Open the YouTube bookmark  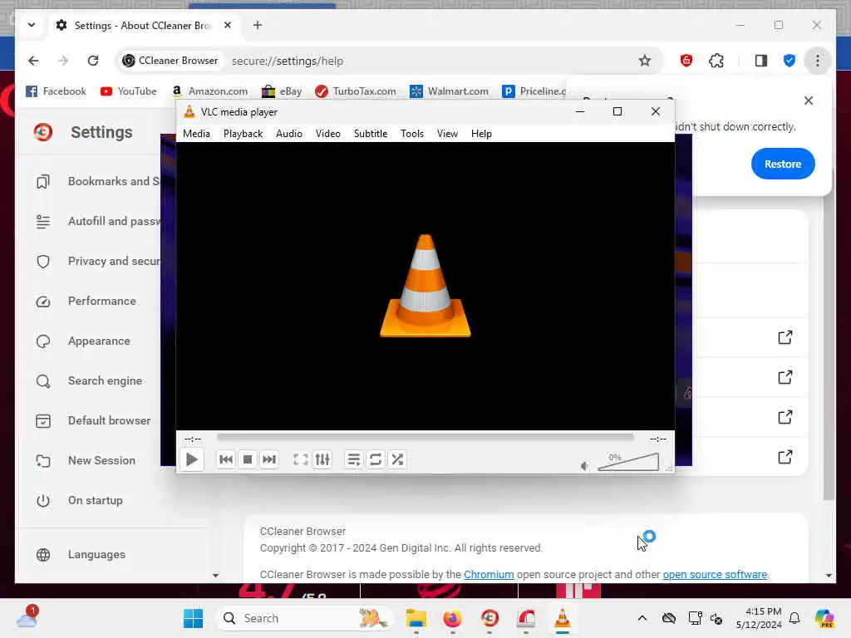click(x=129, y=91)
